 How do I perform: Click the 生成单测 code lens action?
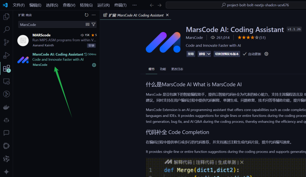(x=227, y=162)
